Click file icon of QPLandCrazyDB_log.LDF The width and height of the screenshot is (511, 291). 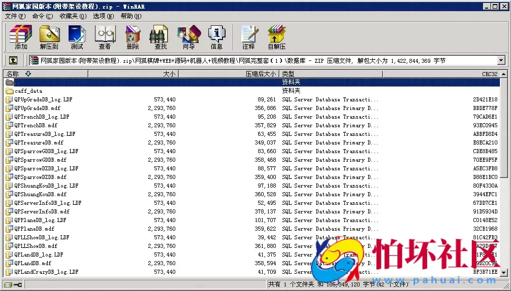[10, 272]
